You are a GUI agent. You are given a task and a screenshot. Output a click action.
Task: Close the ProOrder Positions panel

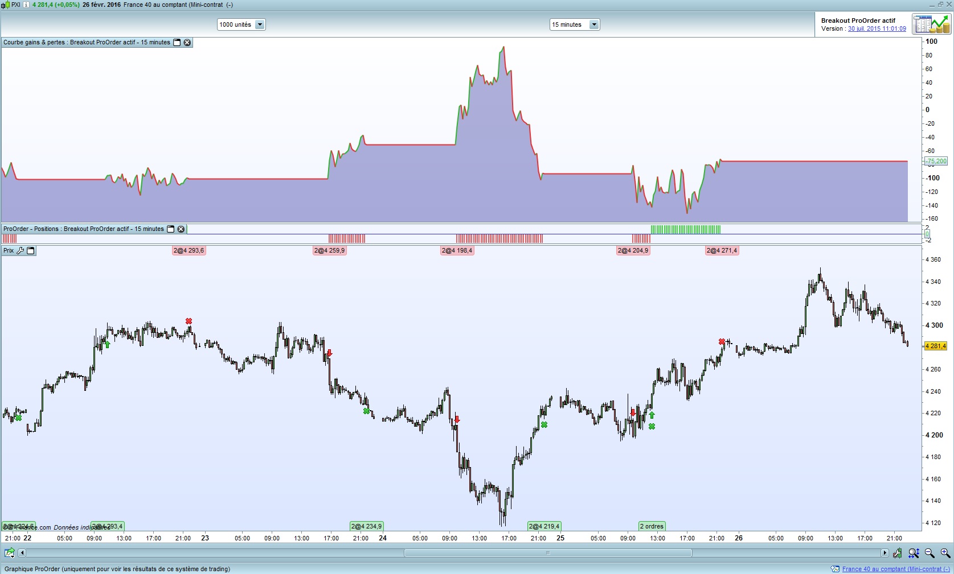pyautogui.click(x=181, y=229)
